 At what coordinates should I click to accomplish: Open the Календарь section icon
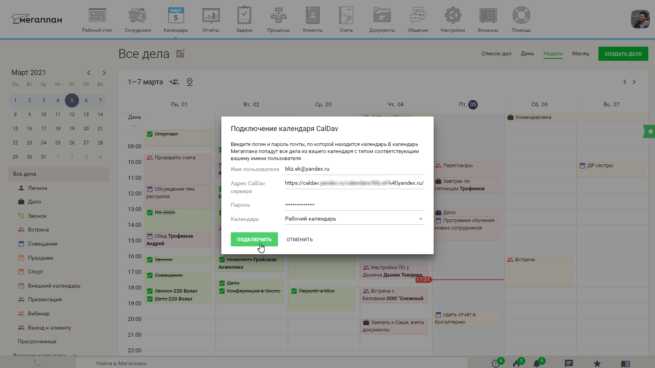click(x=176, y=15)
